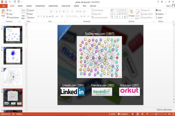Select slide 7 thumbnail
175x116 pixels.
tap(13, 77)
